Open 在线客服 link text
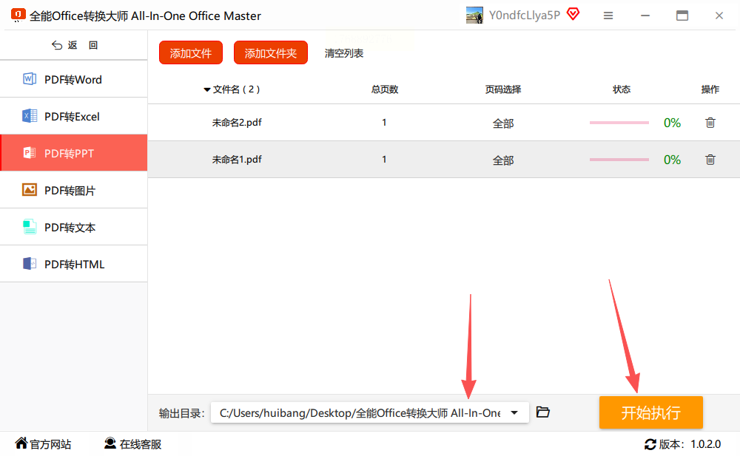The height and width of the screenshot is (456, 740). 141,444
